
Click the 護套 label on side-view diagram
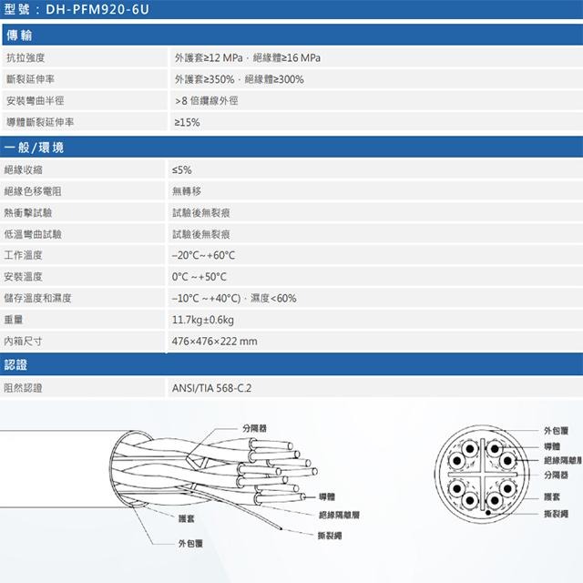click(x=186, y=518)
